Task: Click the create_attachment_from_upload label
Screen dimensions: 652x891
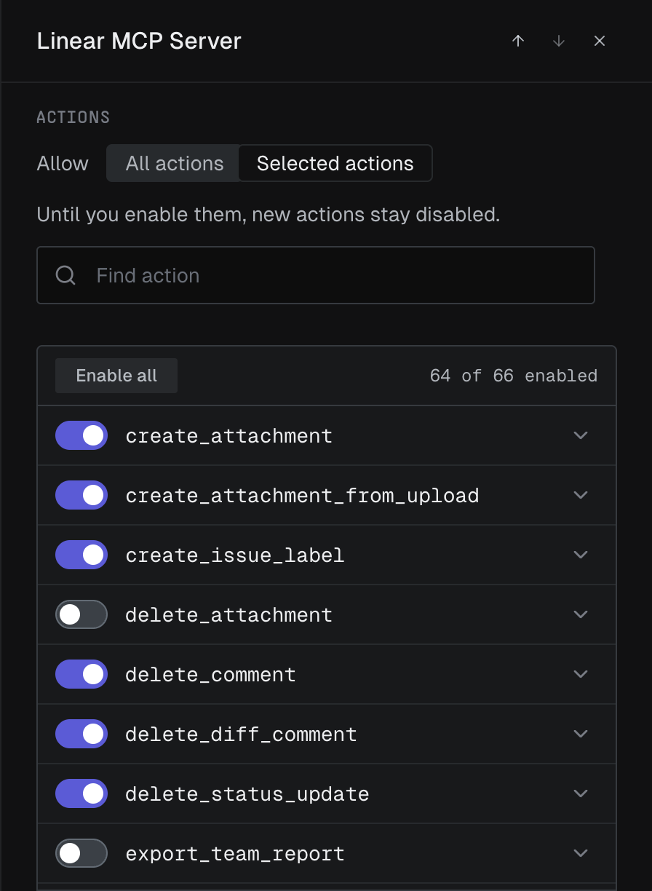Action: pyautogui.click(x=302, y=496)
